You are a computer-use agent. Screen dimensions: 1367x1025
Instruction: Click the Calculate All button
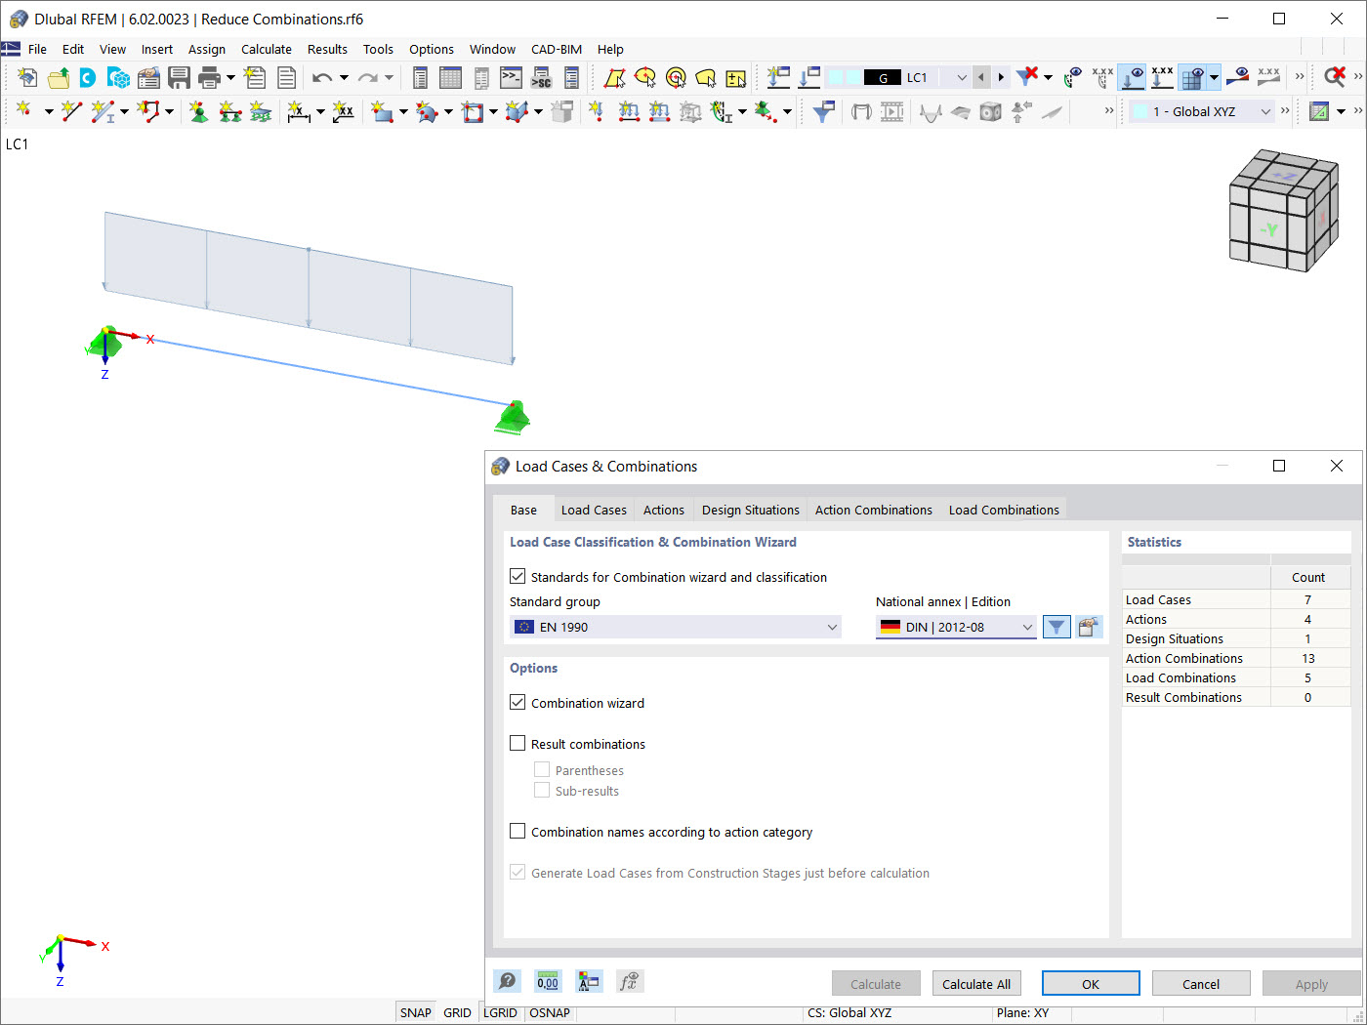[976, 983]
